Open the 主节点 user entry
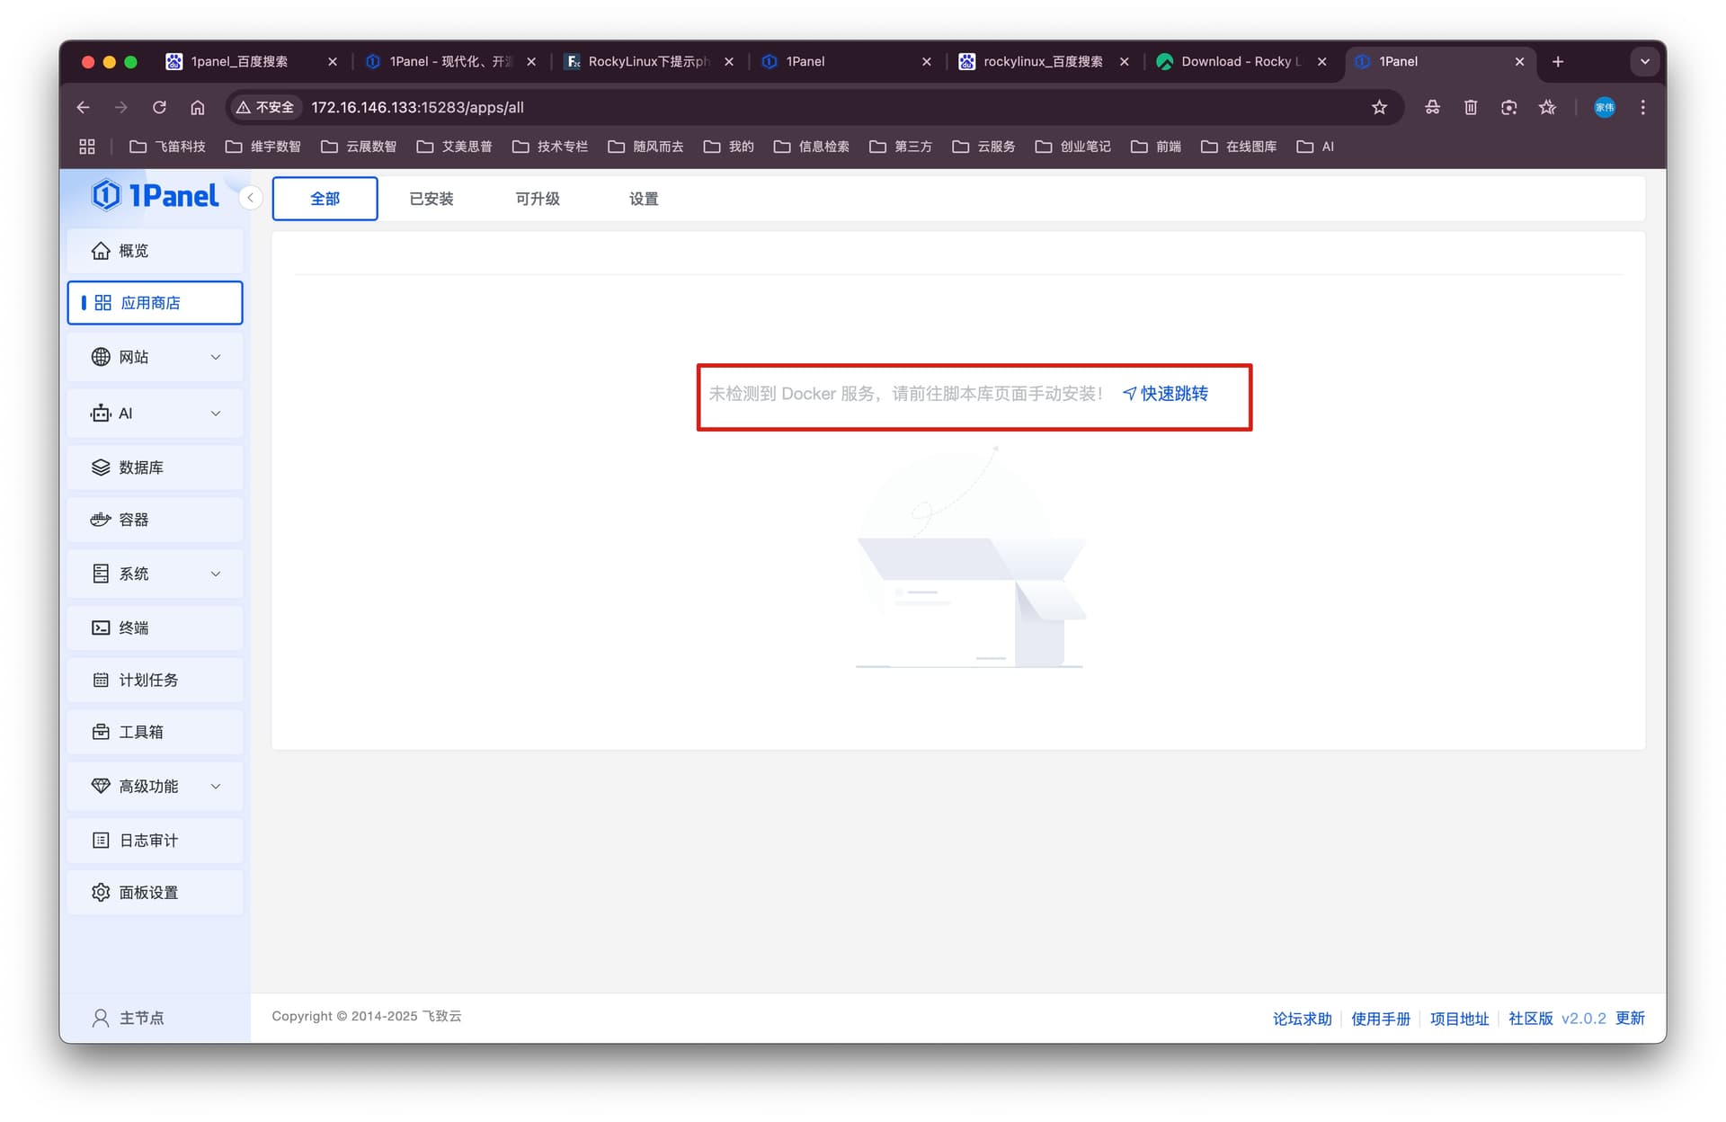Image resolution: width=1726 pixels, height=1122 pixels. click(129, 1018)
